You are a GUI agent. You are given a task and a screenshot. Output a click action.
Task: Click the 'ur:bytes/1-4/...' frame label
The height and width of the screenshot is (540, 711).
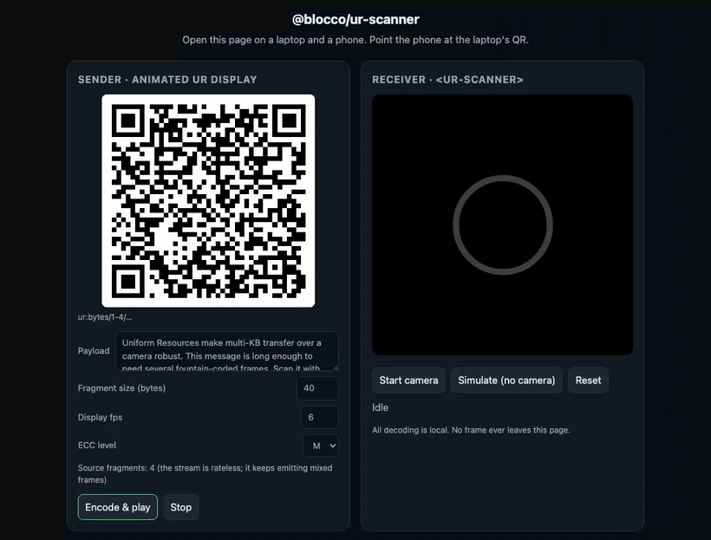105,317
